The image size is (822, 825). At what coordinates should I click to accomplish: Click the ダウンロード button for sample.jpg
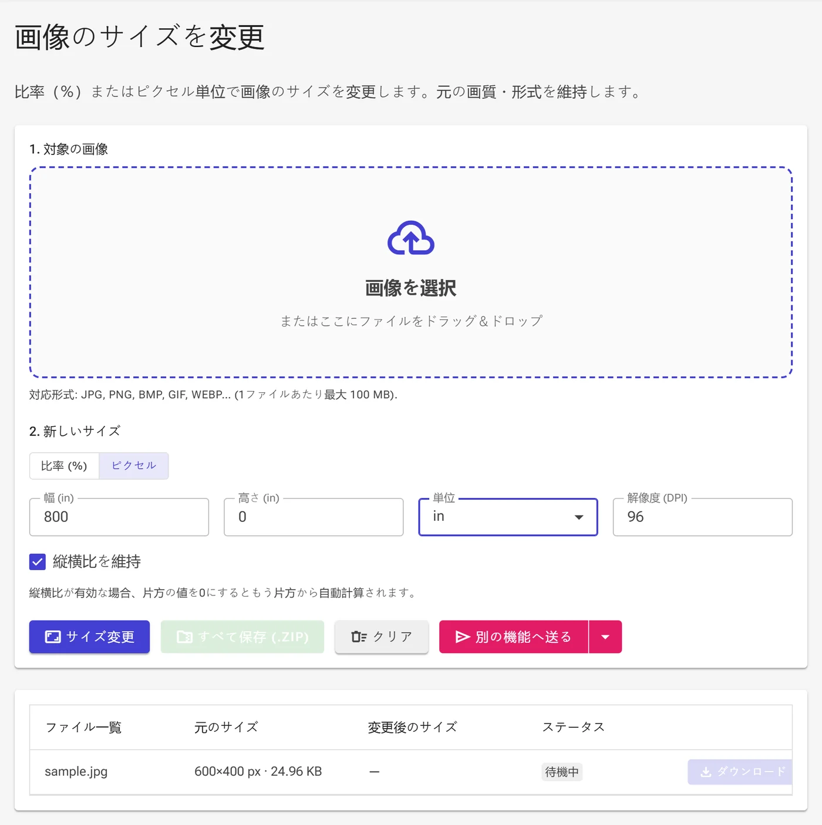pyautogui.click(x=740, y=772)
